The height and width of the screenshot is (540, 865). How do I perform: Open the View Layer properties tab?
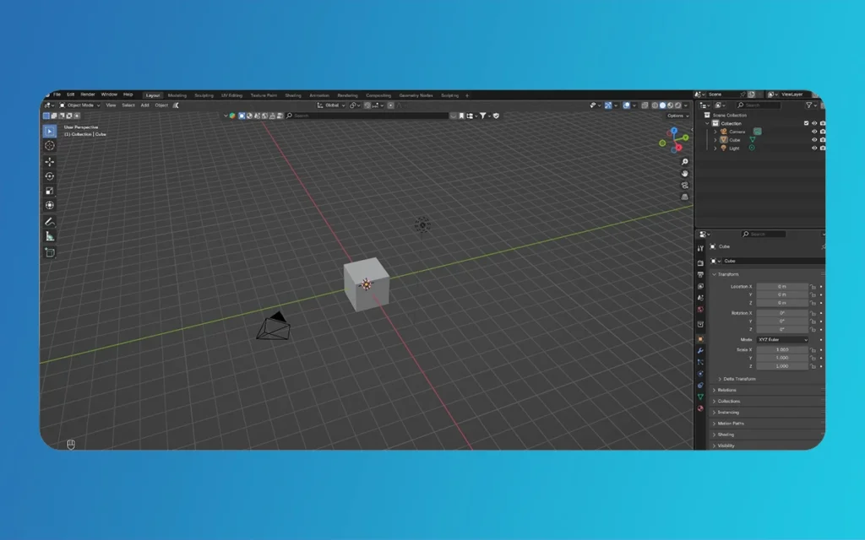point(700,286)
